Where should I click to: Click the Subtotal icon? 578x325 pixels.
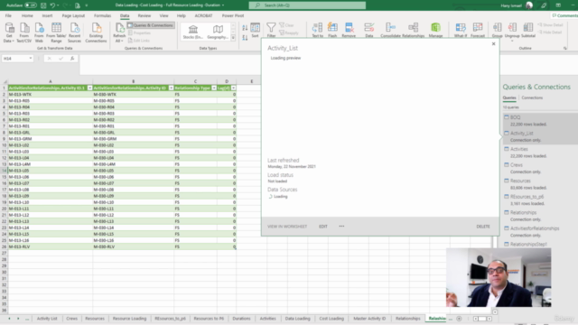point(527,30)
